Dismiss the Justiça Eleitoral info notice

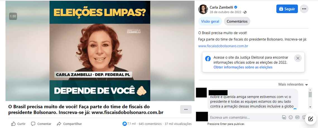point(298,58)
